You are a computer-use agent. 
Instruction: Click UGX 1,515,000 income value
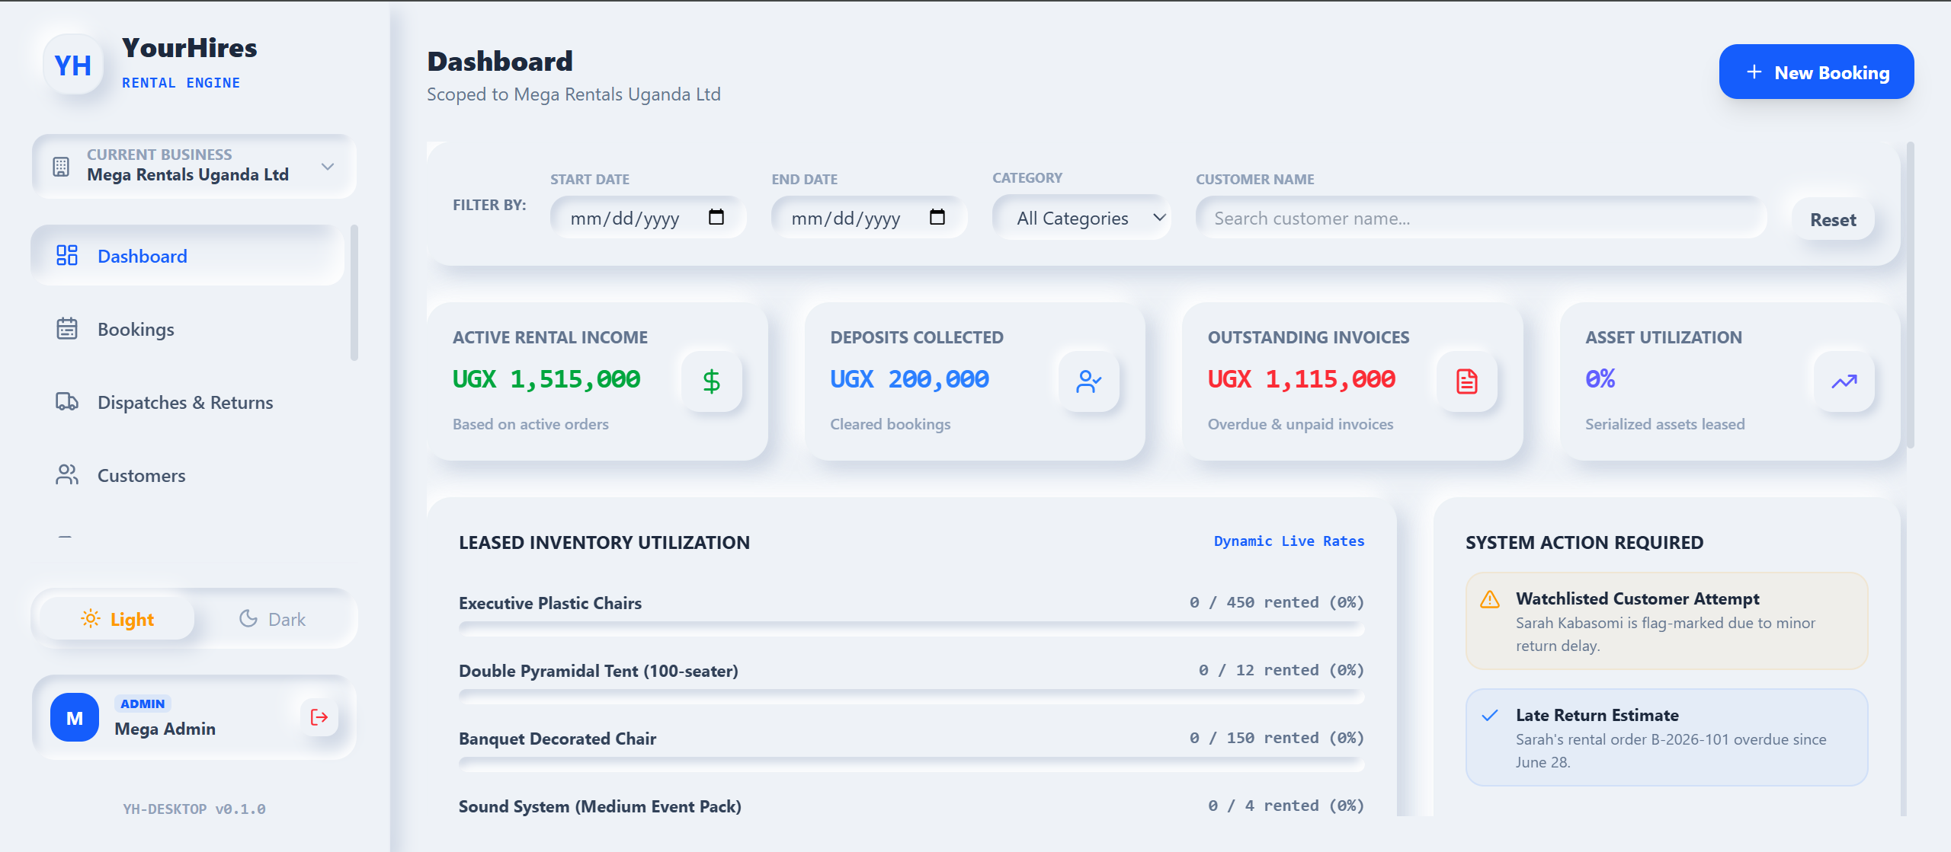tap(546, 378)
